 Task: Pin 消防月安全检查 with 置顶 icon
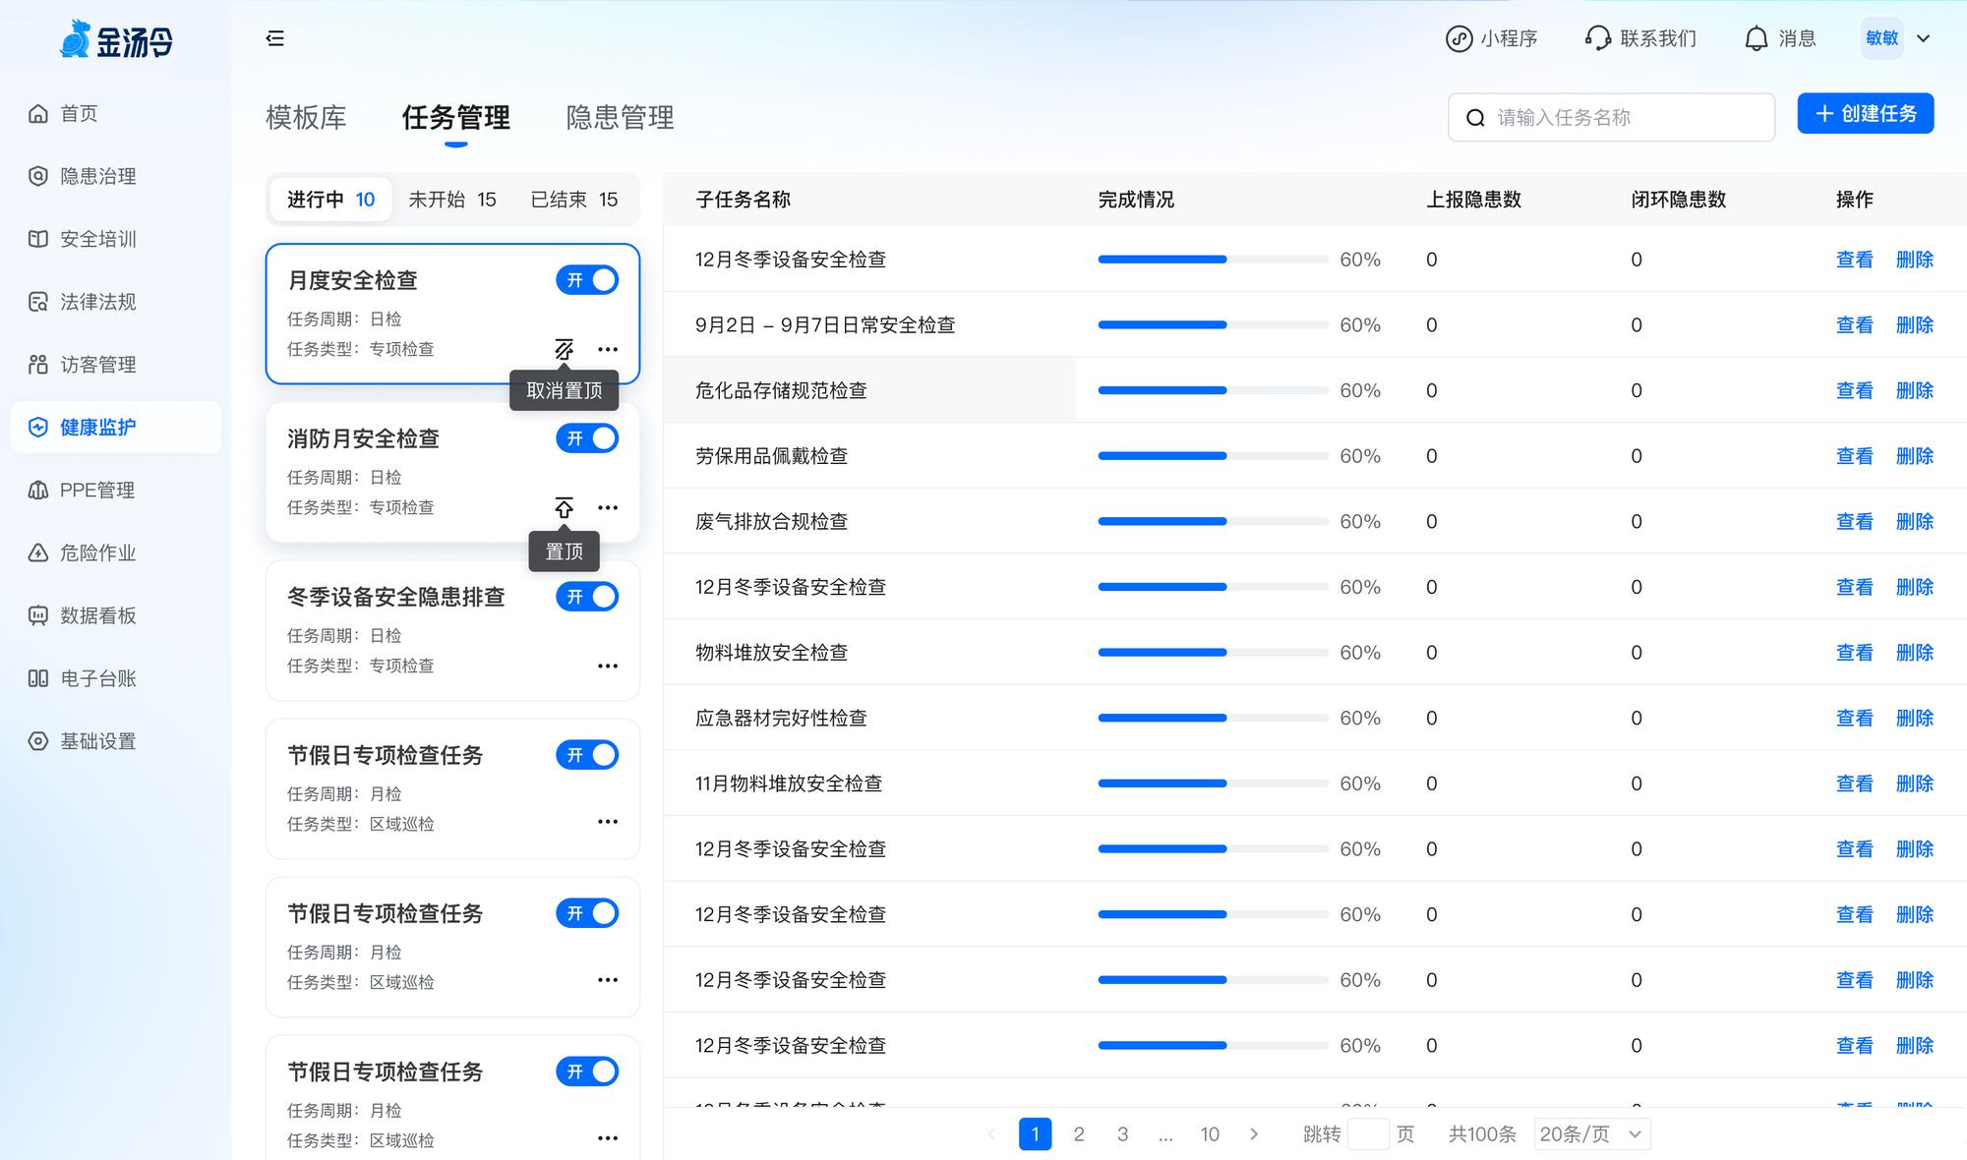coord(564,507)
